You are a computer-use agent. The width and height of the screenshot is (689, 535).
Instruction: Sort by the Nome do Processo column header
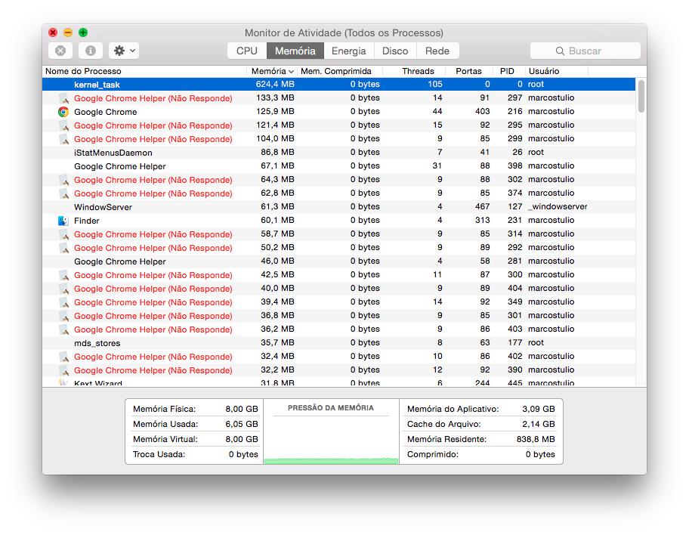[145, 71]
